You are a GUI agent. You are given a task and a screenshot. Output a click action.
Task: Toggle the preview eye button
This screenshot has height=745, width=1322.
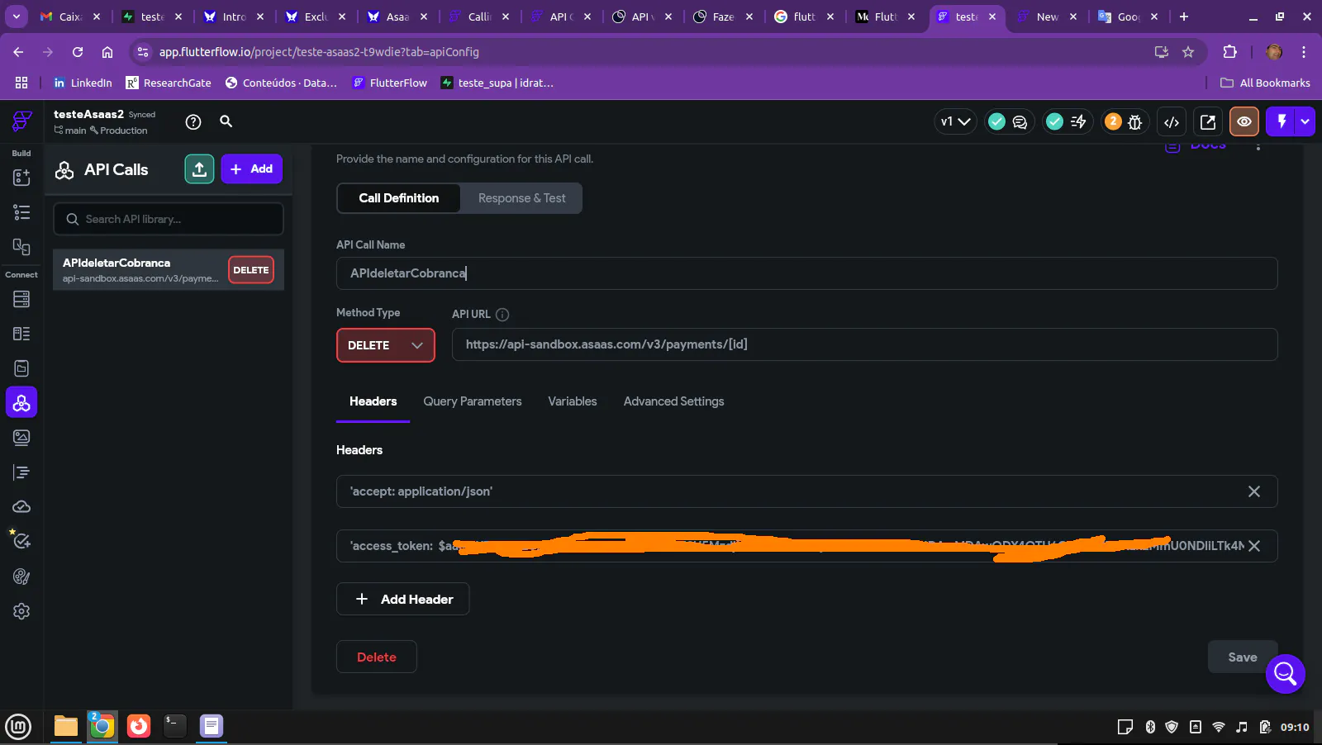click(x=1244, y=122)
